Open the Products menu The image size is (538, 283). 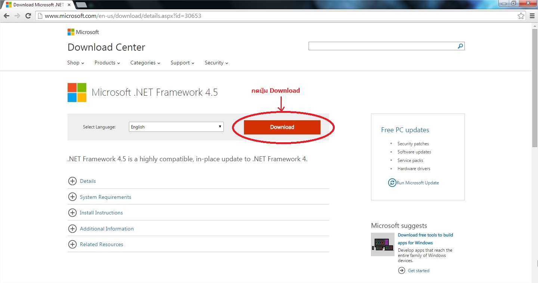tap(107, 63)
